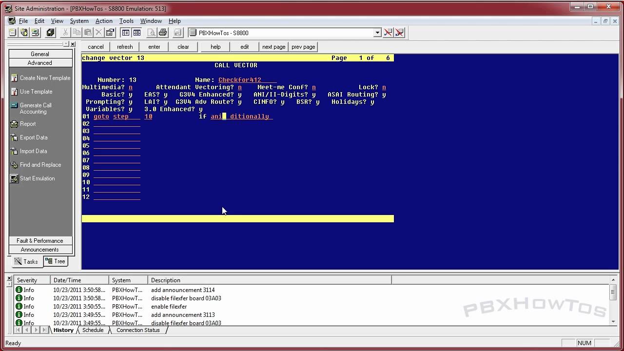The height and width of the screenshot is (351, 624).
Task: Go to last log record arrow
Action: tap(45, 330)
